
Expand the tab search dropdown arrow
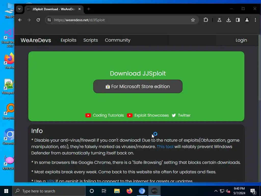click(19, 9)
